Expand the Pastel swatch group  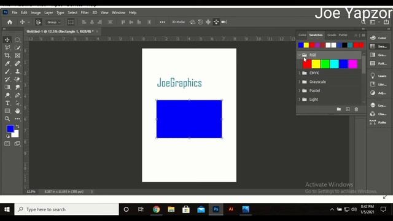coord(300,90)
